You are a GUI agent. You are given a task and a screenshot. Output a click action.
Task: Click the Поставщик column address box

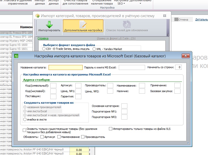[53, 97]
